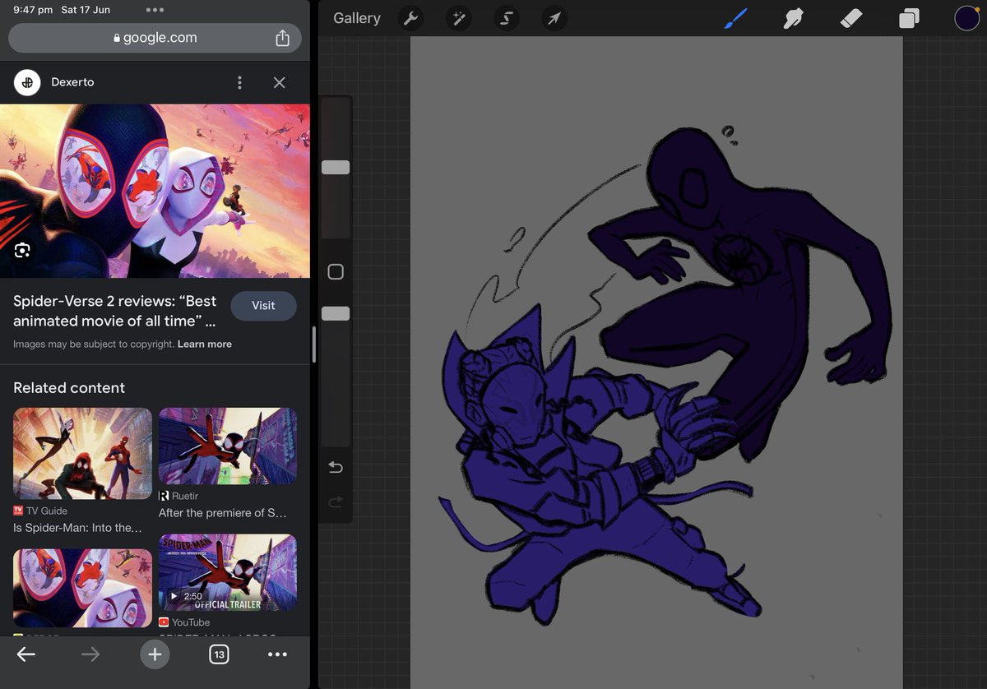
Task: Undo the last stroke
Action: coord(336,467)
